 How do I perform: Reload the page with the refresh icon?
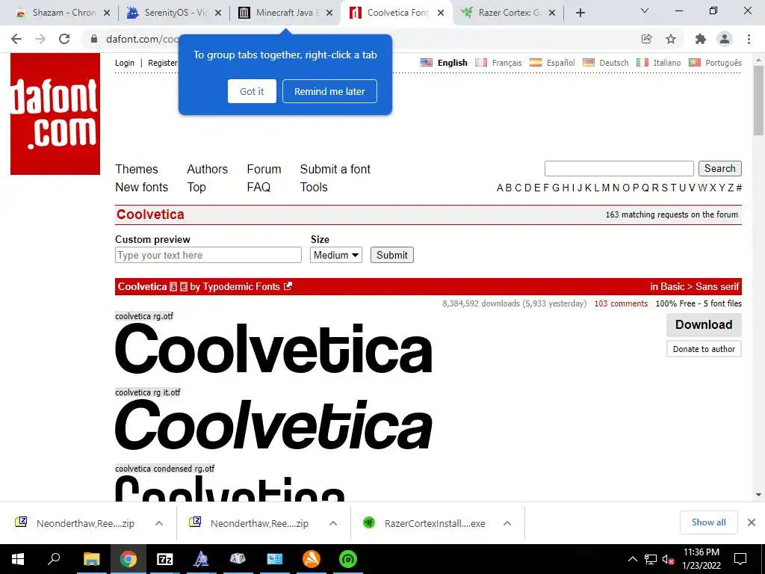point(64,39)
